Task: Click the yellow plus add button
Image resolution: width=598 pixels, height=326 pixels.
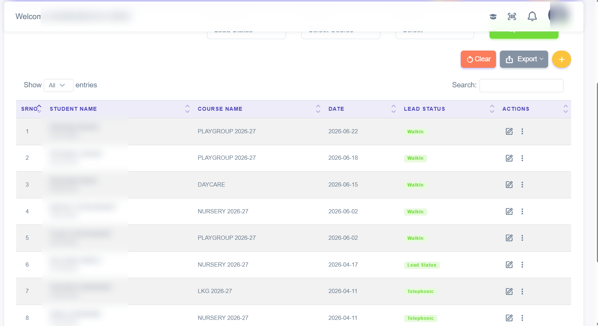Action: pyautogui.click(x=562, y=59)
